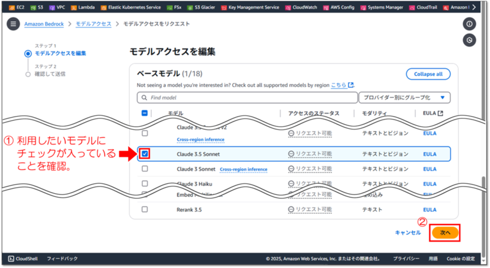Viewport: 490px width, 268px height.
Task: Open the S3 service shortcut
Action: click(x=37, y=7)
